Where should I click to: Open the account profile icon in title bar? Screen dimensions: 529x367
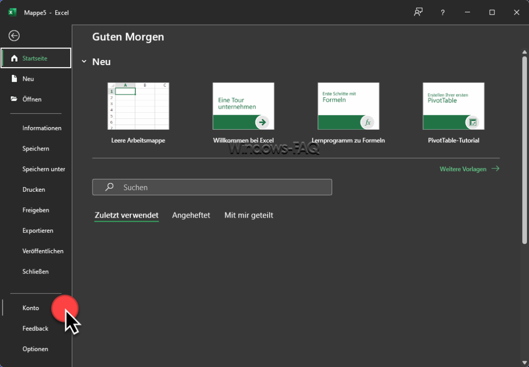(x=418, y=12)
